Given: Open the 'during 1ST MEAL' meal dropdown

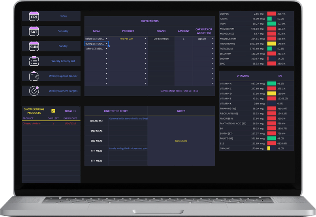Looking at the screenshot, I should (106, 44).
